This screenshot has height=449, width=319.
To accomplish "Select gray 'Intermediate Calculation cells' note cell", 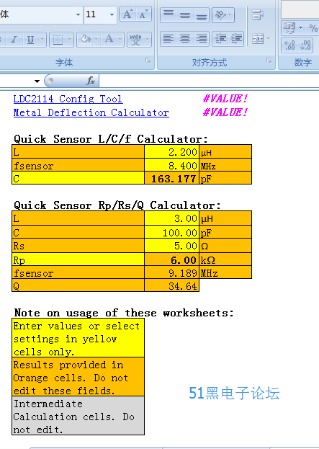I will pos(78,416).
